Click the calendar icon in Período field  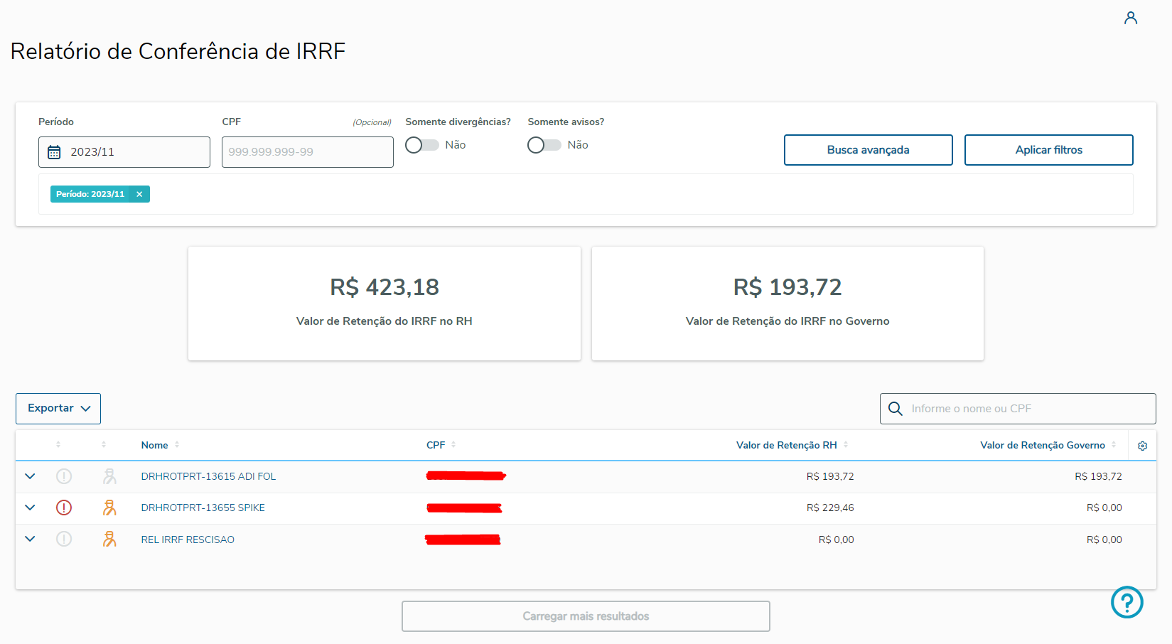tap(54, 152)
